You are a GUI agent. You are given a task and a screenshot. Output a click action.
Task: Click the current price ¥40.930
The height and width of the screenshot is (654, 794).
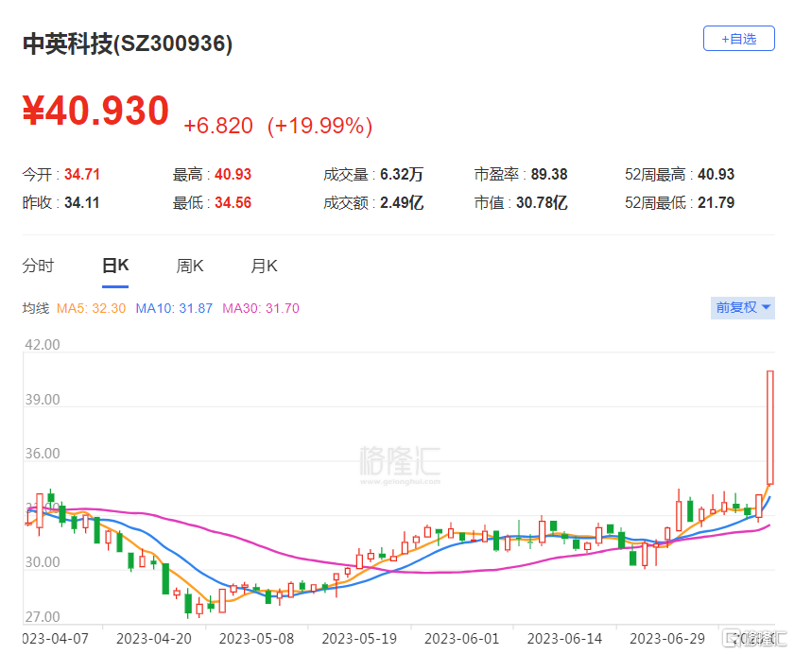click(x=95, y=111)
